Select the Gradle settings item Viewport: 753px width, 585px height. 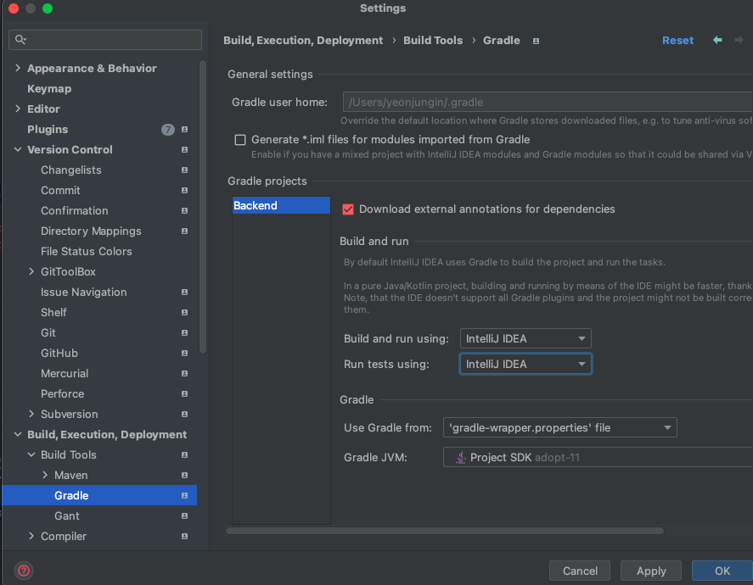tap(99, 495)
